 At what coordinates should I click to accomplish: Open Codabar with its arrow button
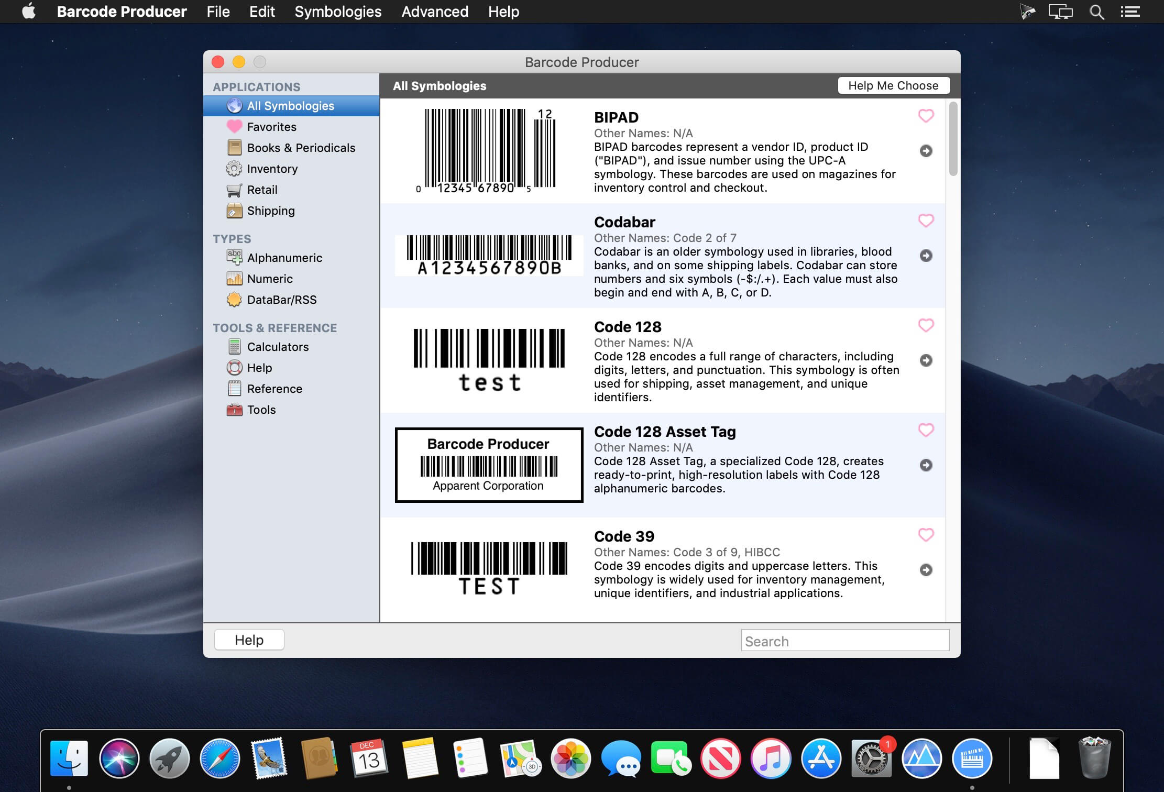coord(926,256)
